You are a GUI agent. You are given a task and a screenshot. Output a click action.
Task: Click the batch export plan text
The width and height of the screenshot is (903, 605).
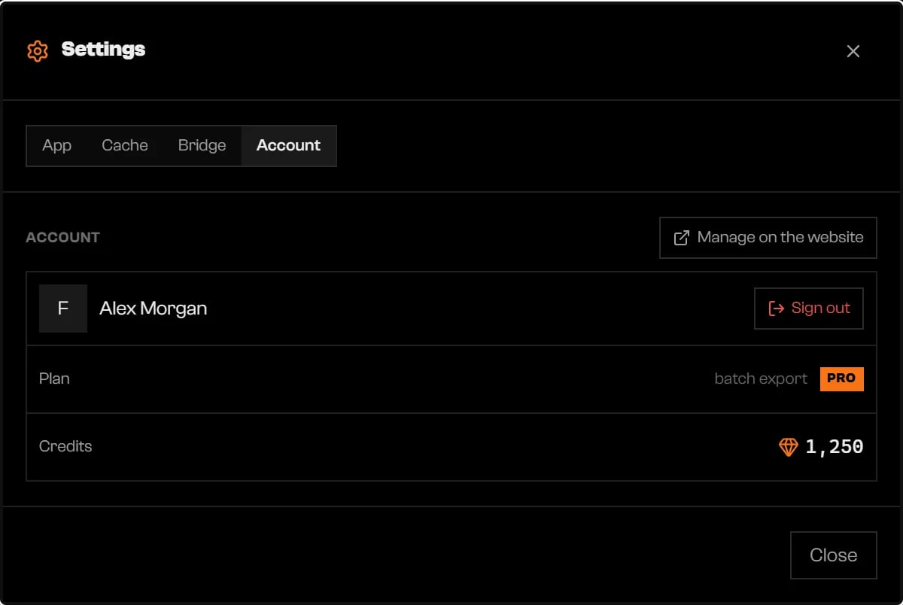click(761, 379)
